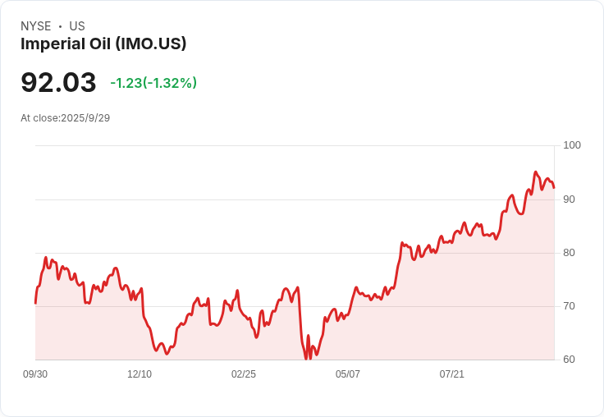Viewport: 604px width, 417px height.
Task: Click the At close date text
Action: pyautogui.click(x=65, y=117)
